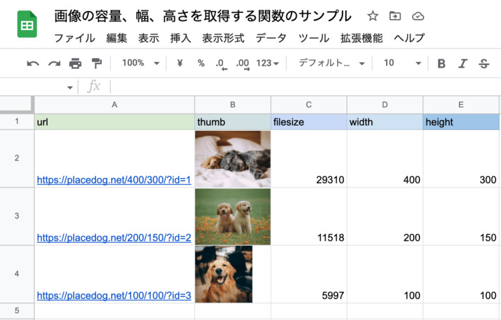Click the move to folder icon
Image resolution: width=501 pixels, height=320 pixels.
pyautogui.click(x=395, y=16)
